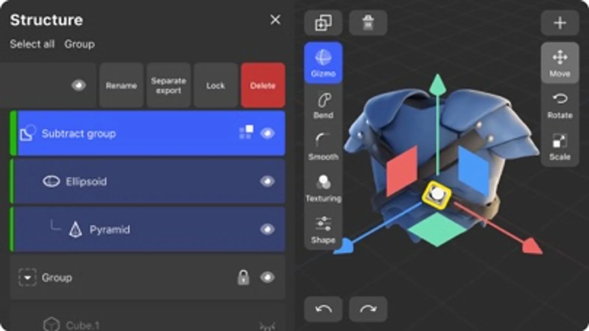Click the undo arrow button

pyautogui.click(x=323, y=309)
